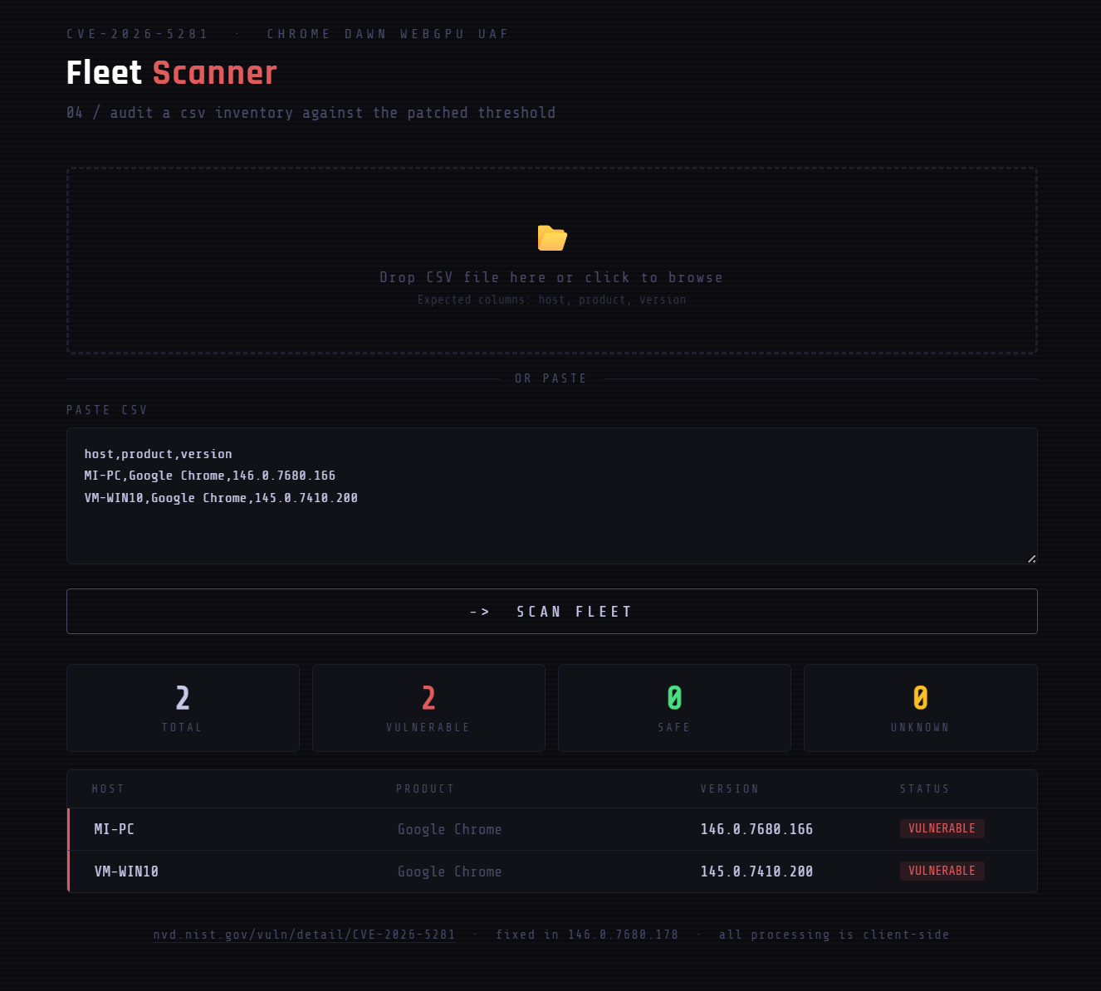This screenshot has height=991, width=1101.
Task: Click version 146.0.7680.166 in the results table
Action: [756, 829]
